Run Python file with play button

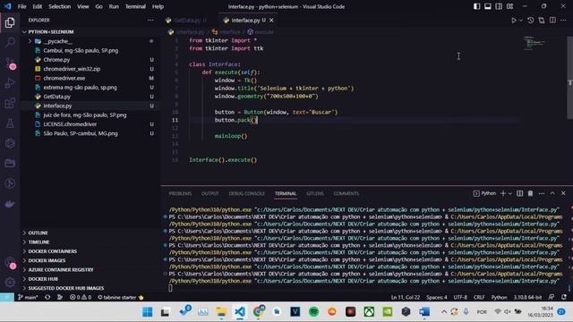coord(514,21)
